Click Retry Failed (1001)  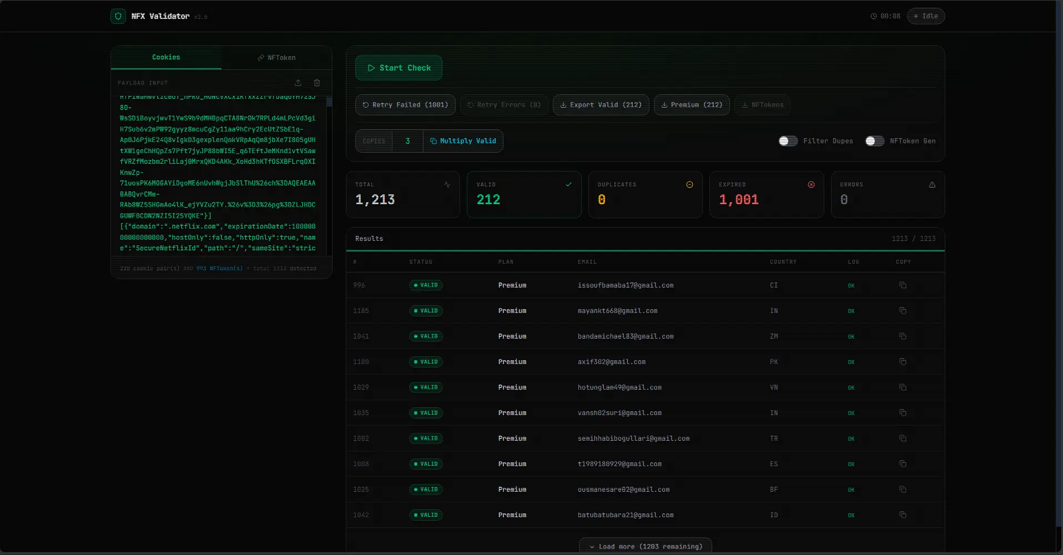(405, 105)
